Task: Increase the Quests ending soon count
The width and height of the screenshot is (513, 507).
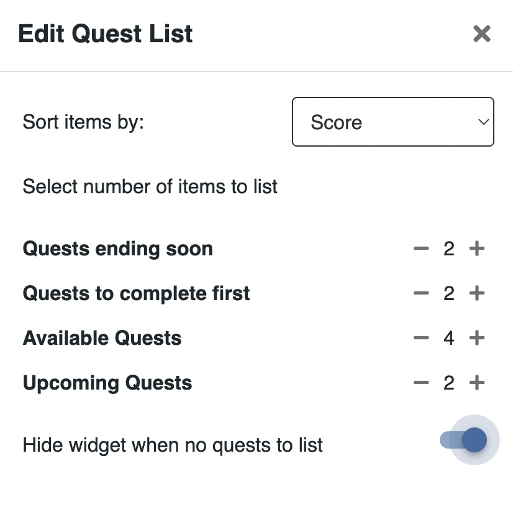Action: [477, 249]
